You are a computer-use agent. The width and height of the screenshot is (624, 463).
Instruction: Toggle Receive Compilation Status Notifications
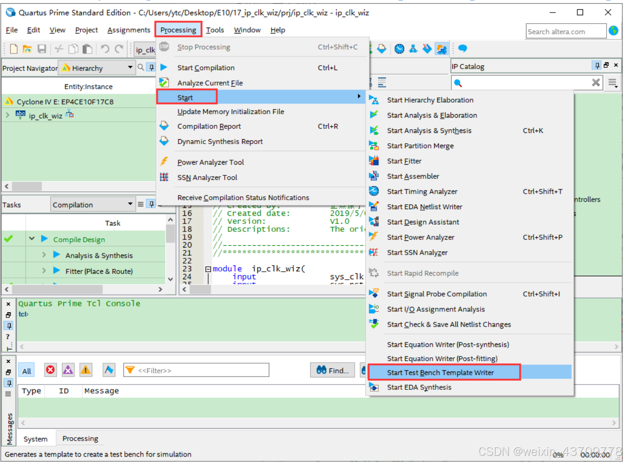coord(243,198)
